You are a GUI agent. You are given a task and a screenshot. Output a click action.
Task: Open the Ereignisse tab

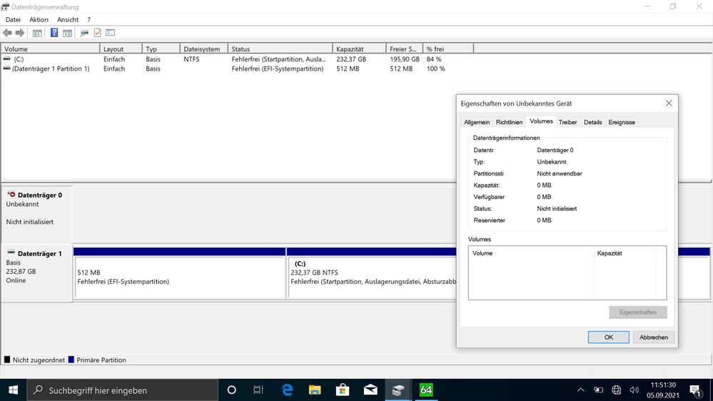click(621, 122)
